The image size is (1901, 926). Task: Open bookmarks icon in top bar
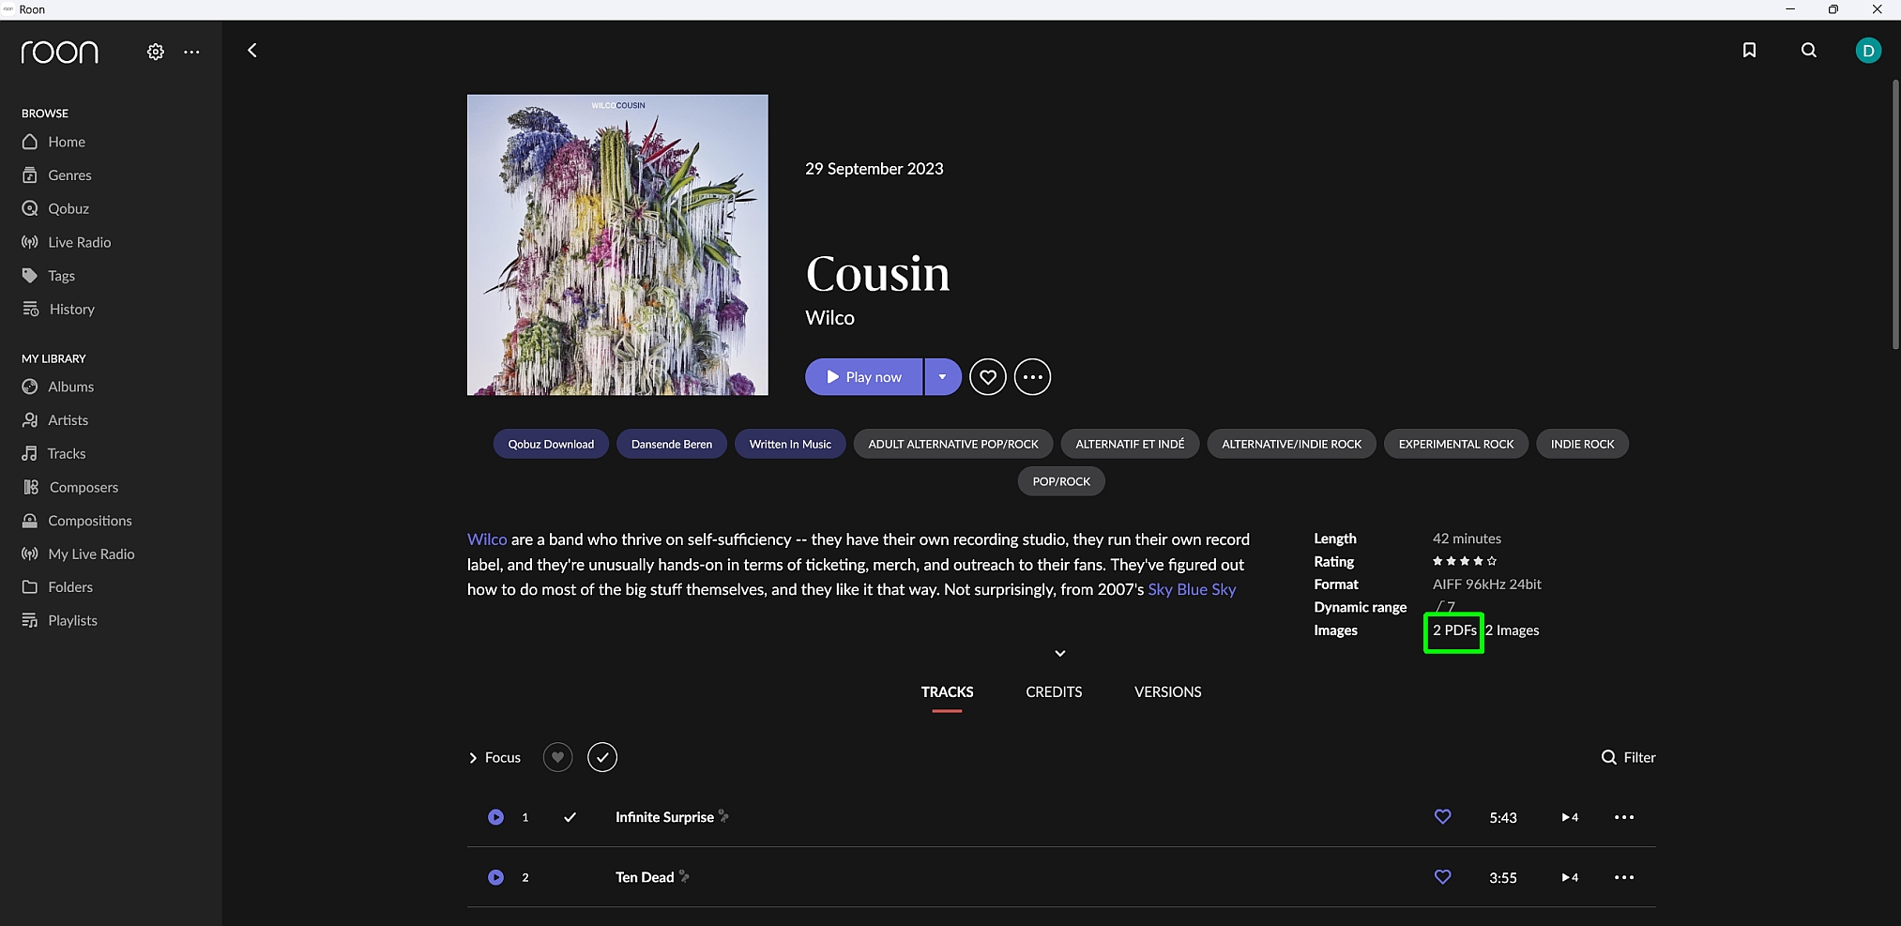[x=1749, y=51]
